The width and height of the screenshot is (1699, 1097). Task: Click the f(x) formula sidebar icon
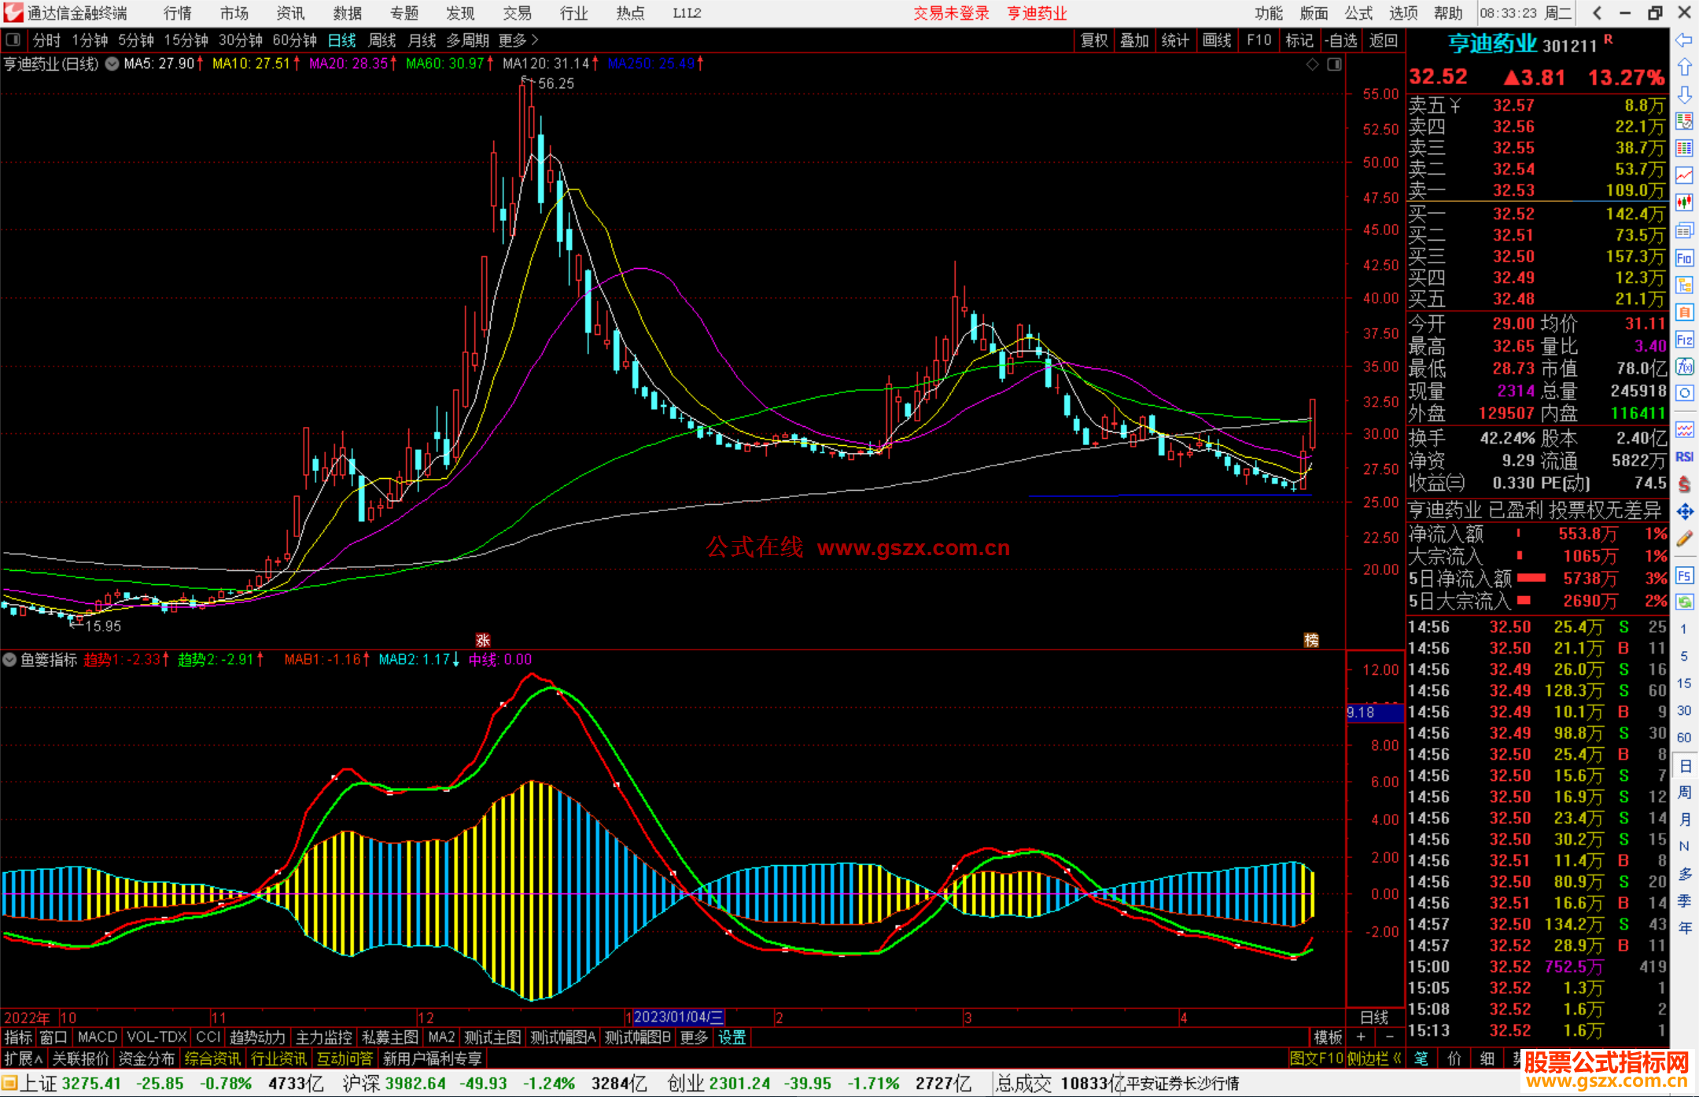tap(1684, 367)
